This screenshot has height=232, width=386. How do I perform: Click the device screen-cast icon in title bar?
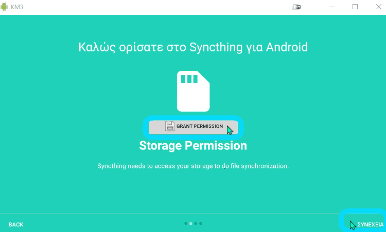(296, 7)
